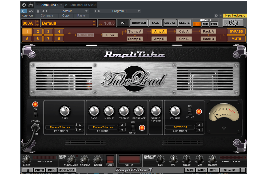Step the EQ MODEL down arrow
This screenshot has height=174, width=263.
pos(122,130)
